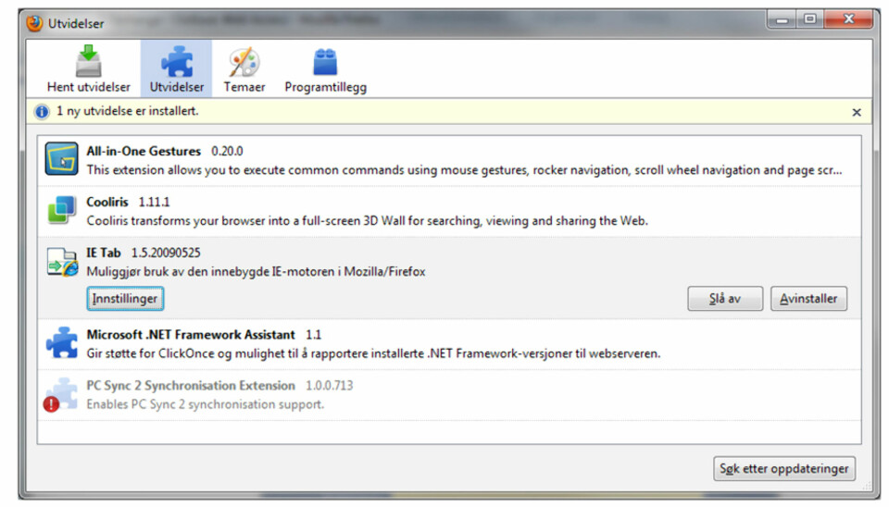Click the version number 0.20.0
The width and height of the screenshot is (889, 507).
click(227, 151)
